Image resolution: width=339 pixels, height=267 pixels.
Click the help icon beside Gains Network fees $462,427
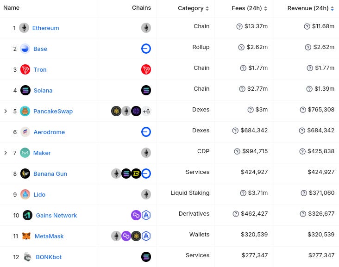236,214
